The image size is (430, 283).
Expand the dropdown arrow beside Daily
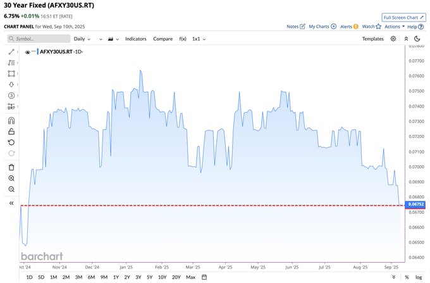pyautogui.click(x=101, y=39)
